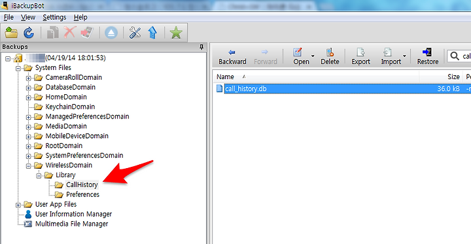This screenshot has height=244, width=471.
Task: Select the SystemPreferencesDomain folder
Action: 84,155
